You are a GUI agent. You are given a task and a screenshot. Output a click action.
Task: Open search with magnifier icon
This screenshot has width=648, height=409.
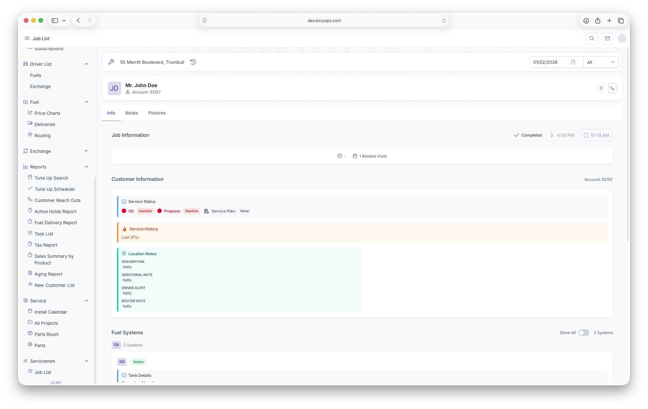pyautogui.click(x=592, y=38)
